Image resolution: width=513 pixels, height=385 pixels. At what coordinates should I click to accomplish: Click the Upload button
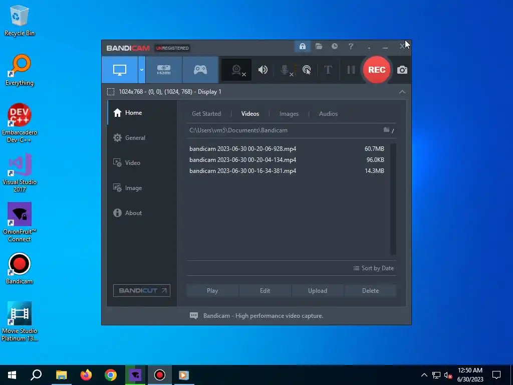tap(318, 291)
